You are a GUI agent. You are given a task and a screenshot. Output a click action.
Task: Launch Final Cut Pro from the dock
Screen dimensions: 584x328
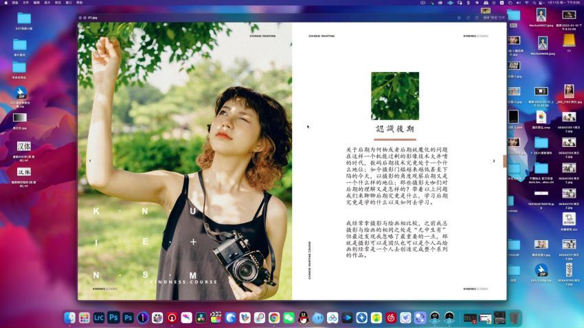click(x=216, y=318)
